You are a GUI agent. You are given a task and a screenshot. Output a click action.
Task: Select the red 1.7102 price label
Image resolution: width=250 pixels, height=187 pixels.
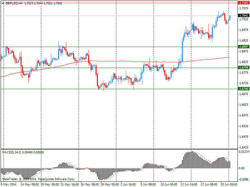point(244,3)
